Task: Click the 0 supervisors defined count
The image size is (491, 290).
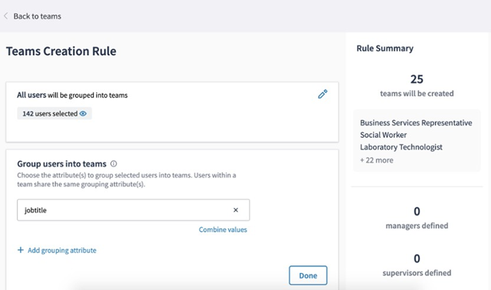Action: pos(417,258)
